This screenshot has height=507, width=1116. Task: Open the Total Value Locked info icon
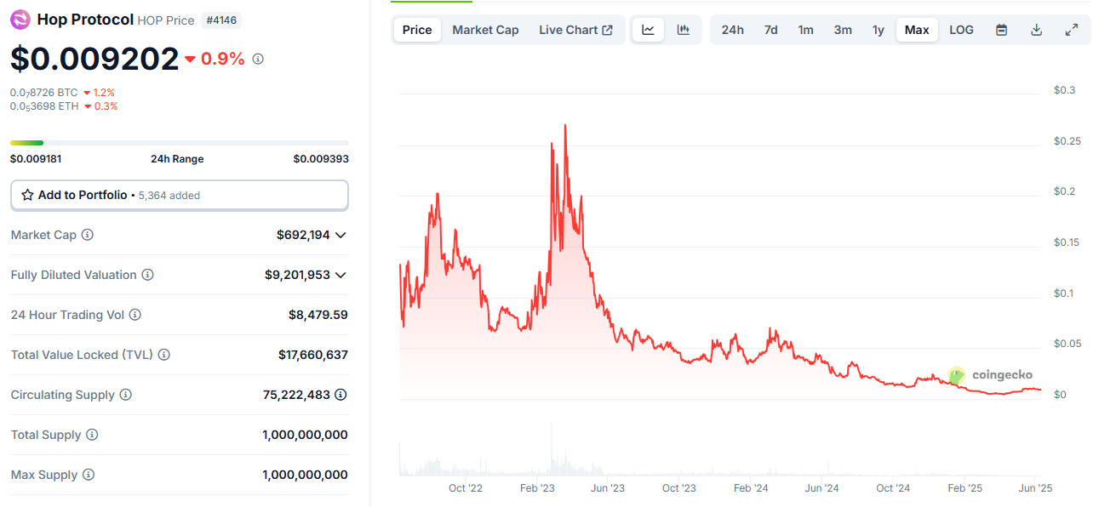(163, 355)
